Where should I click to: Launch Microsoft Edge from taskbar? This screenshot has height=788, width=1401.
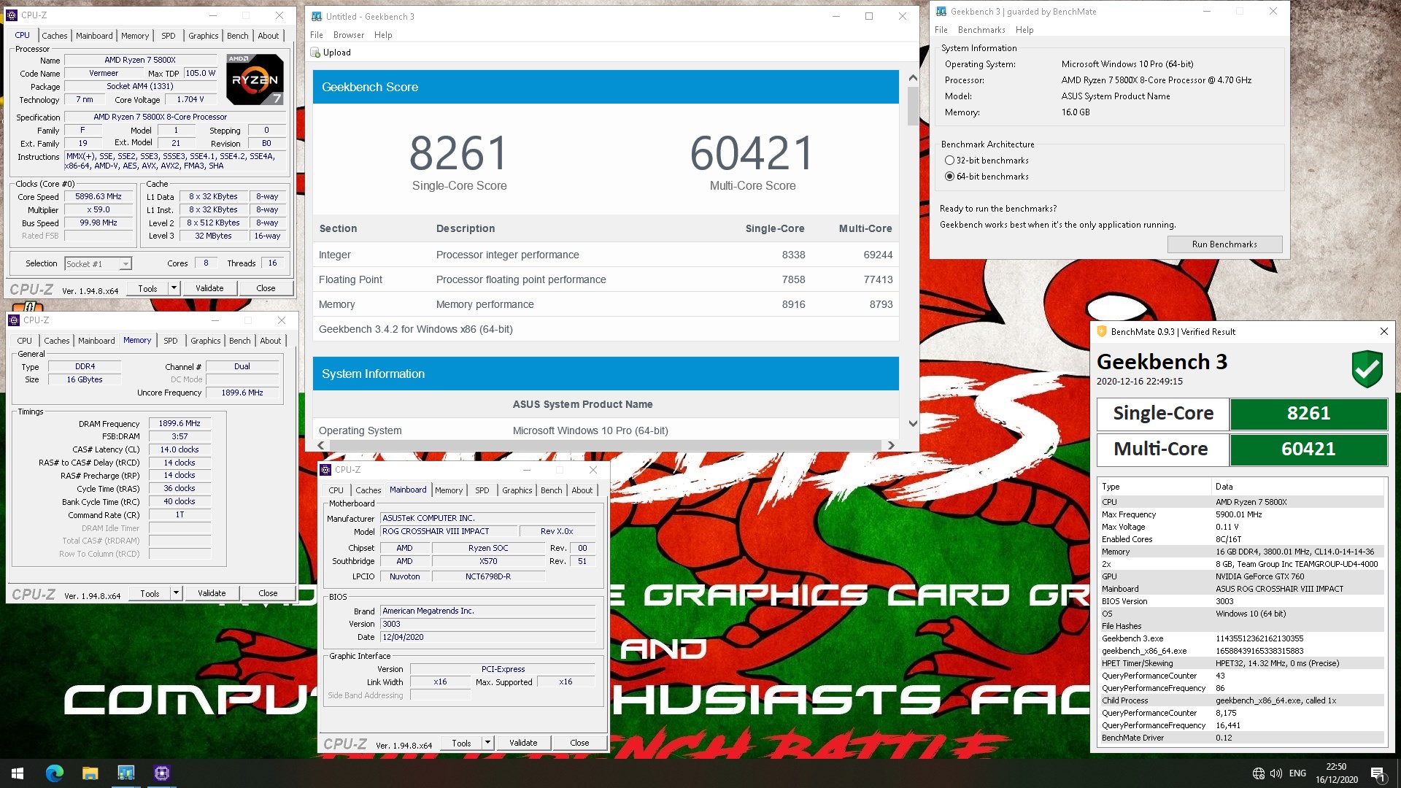(x=54, y=773)
